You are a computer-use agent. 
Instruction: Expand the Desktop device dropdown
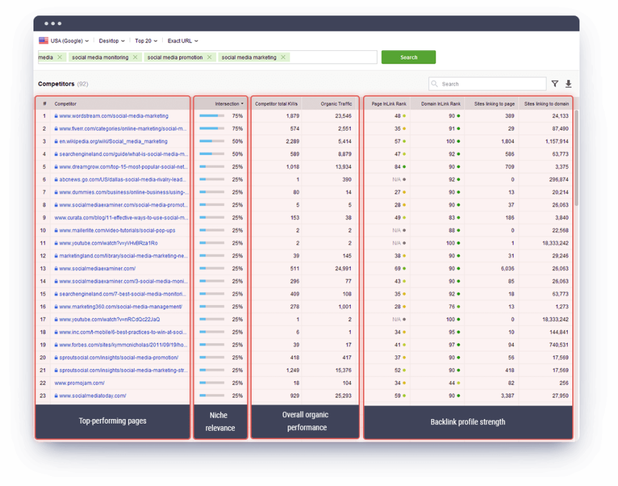coord(111,41)
